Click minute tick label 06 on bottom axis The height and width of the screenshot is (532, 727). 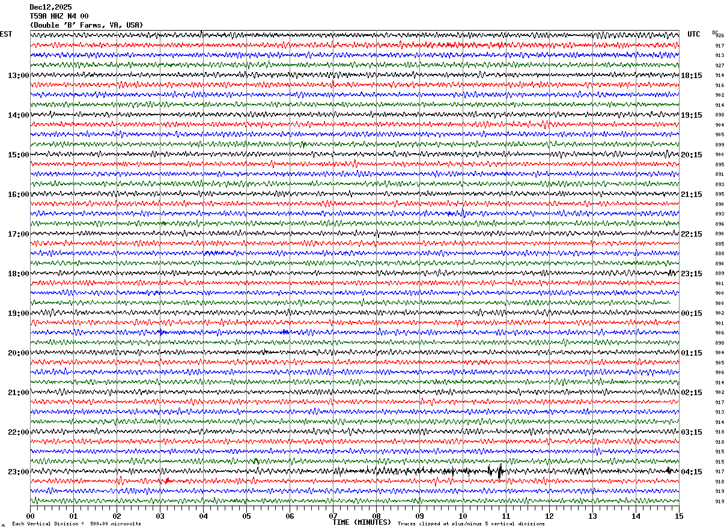point(290,516)
